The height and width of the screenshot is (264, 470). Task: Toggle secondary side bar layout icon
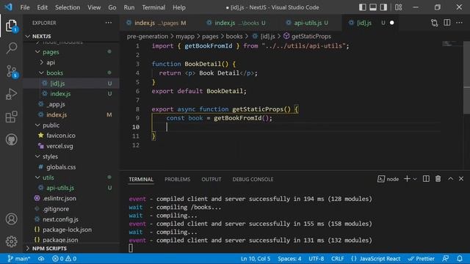(383, 7)
